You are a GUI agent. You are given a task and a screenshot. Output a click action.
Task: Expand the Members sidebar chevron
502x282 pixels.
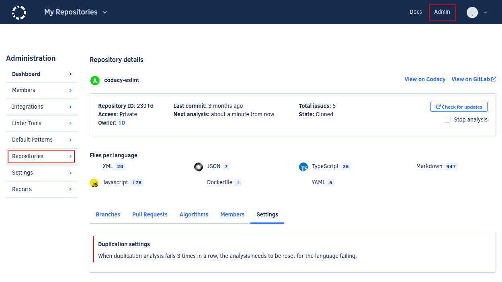tap(70, 91)
